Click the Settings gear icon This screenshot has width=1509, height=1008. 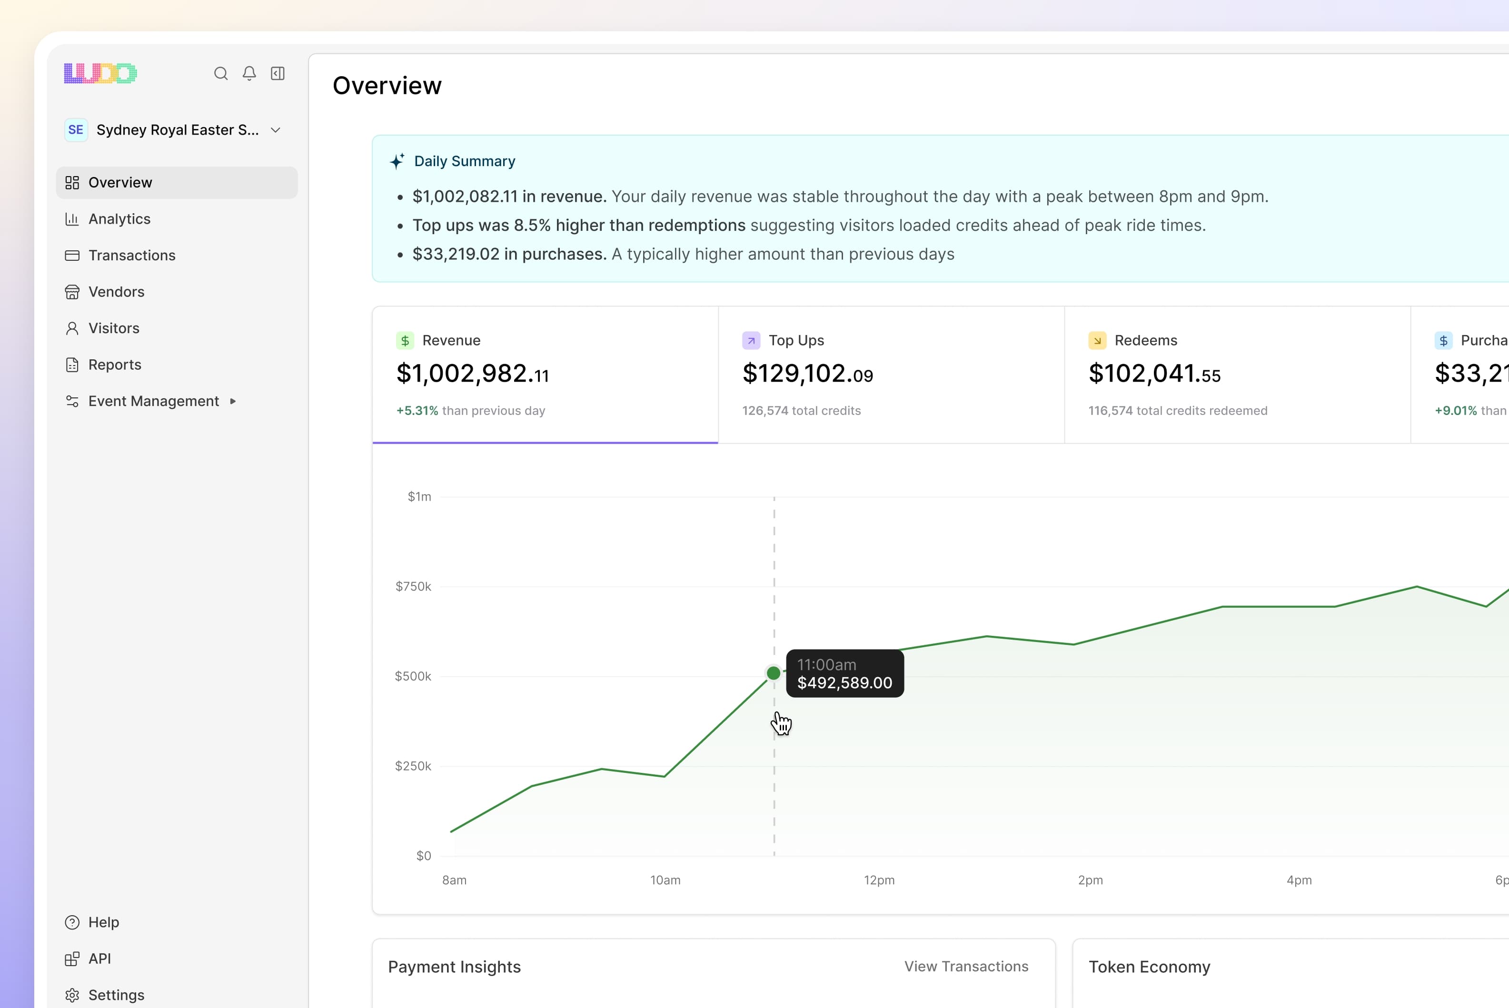[73, 995]
